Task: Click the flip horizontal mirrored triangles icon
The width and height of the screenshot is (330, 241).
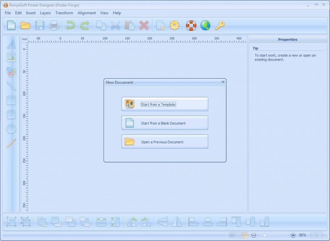Action: (177, 222)
